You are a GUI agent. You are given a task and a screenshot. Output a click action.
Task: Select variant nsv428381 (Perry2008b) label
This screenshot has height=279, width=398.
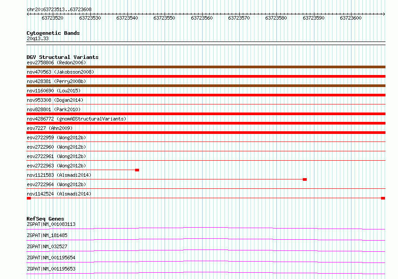(x=56, y=81)
